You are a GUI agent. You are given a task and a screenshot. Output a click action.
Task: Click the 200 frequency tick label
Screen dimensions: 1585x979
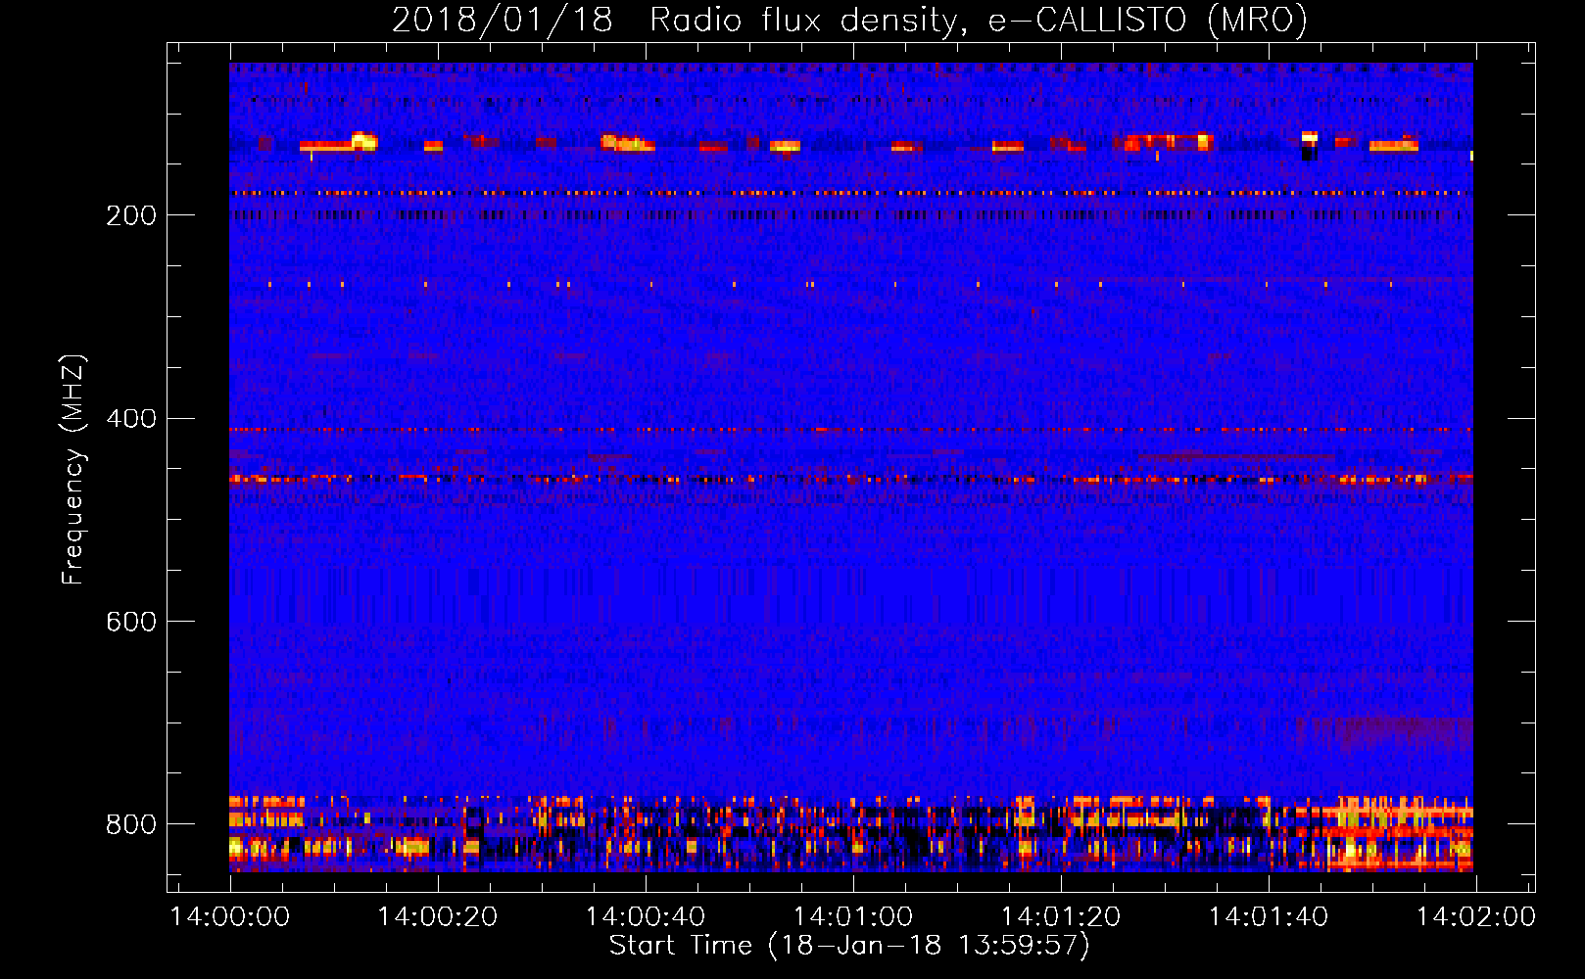pos(131,215)
